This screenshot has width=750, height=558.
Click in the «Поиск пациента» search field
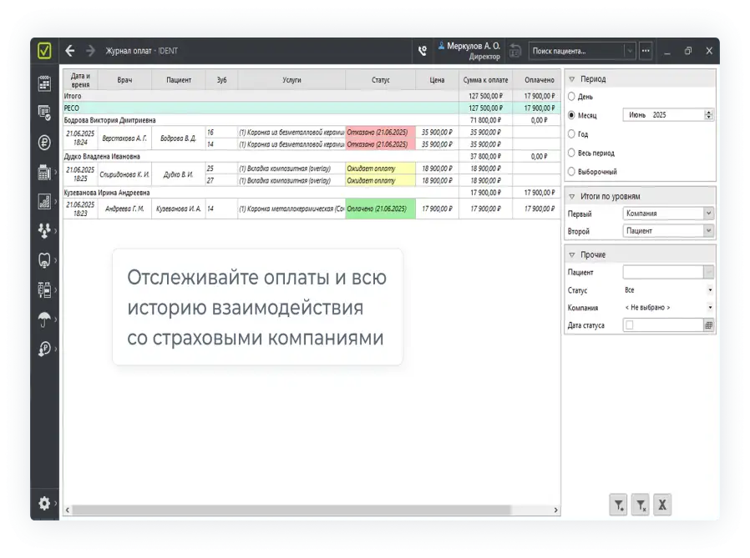576,51
